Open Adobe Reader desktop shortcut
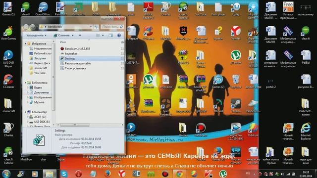Screen dimensions: 317x178 point(148,10)
